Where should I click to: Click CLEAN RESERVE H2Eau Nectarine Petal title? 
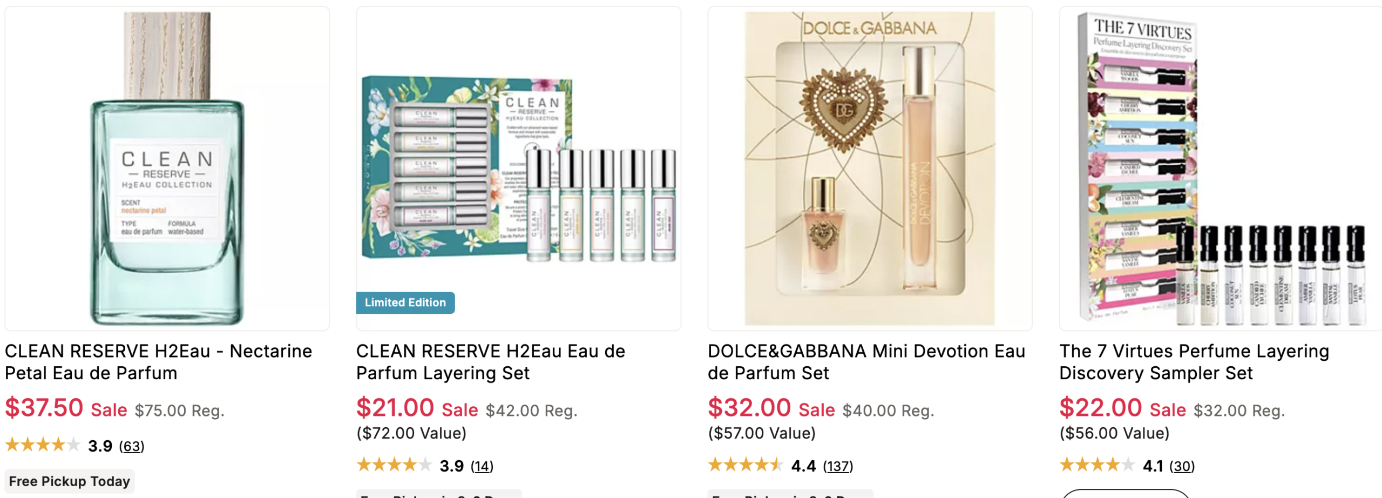tap(158, 362)
